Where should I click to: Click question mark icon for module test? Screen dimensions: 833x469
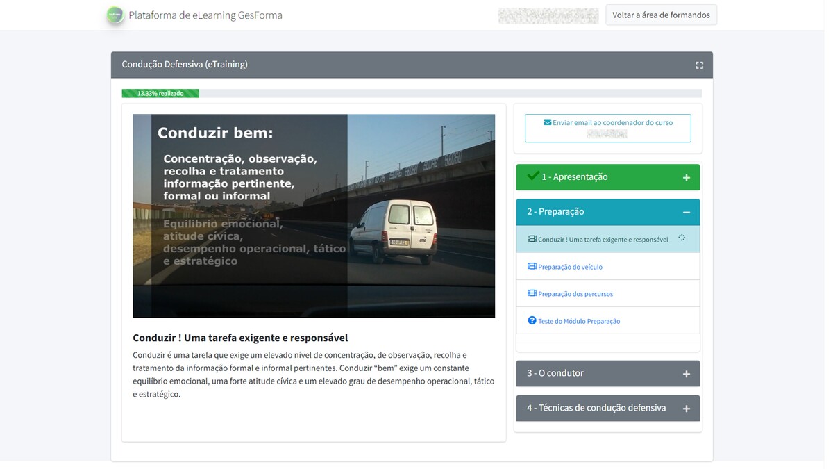(532, 321)
